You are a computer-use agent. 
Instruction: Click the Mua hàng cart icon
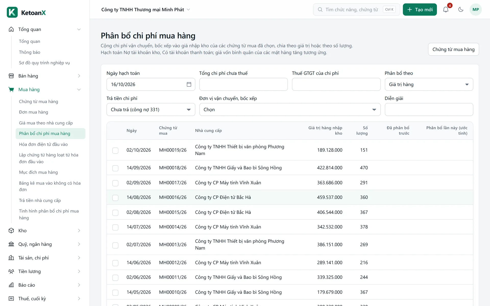pyautogui.click(x=11, y=90)
